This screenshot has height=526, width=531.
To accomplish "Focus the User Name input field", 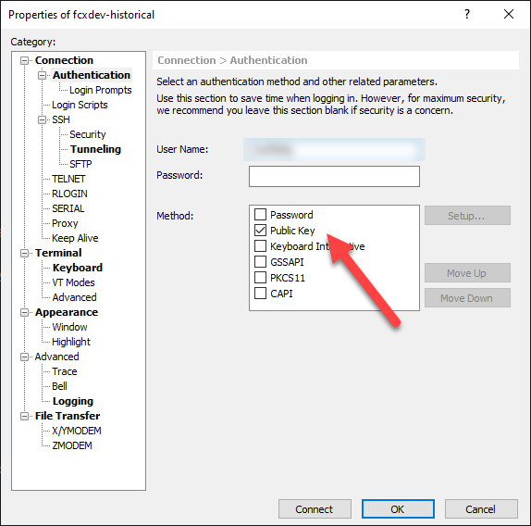I will click(x=334, y=149).
